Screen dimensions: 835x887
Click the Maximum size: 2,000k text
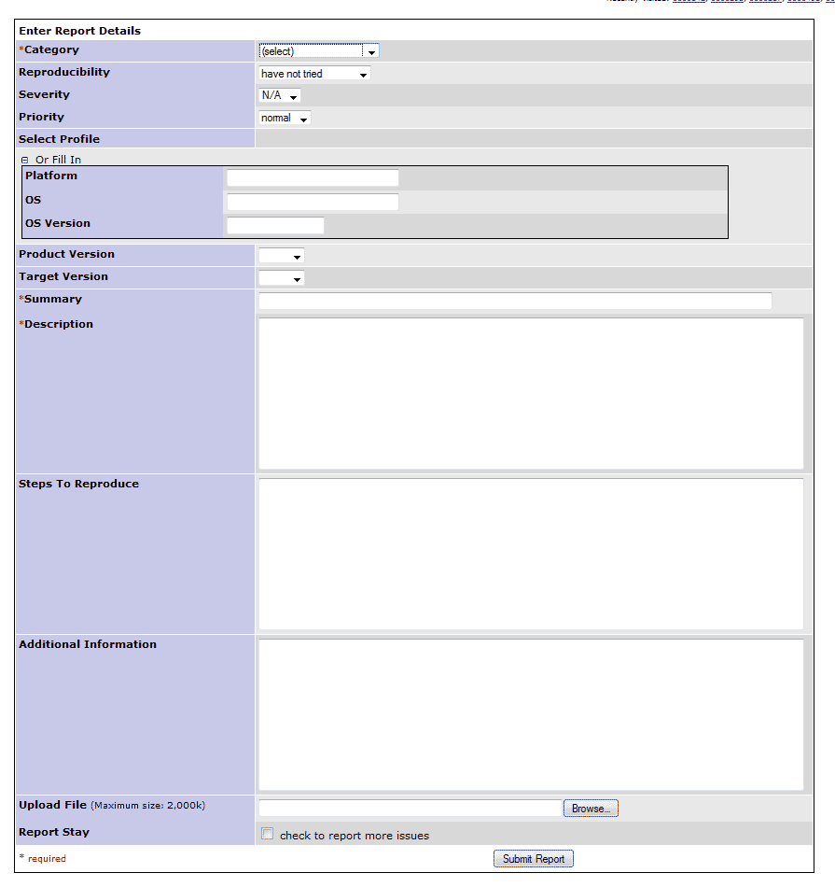[148, 806]
